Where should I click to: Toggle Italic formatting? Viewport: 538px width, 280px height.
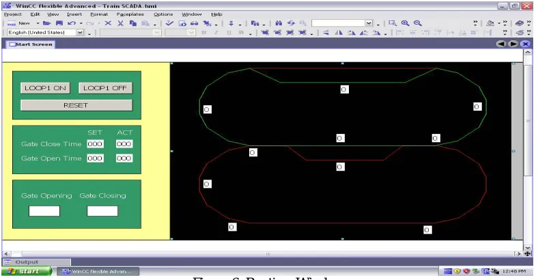click(216, 33)
